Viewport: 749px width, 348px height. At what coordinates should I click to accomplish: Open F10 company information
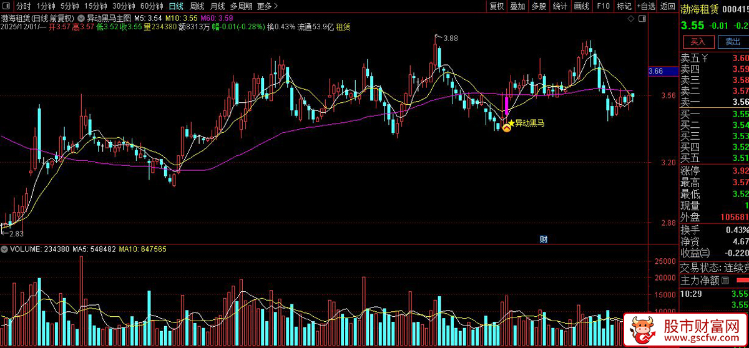(x=603, y=6)
